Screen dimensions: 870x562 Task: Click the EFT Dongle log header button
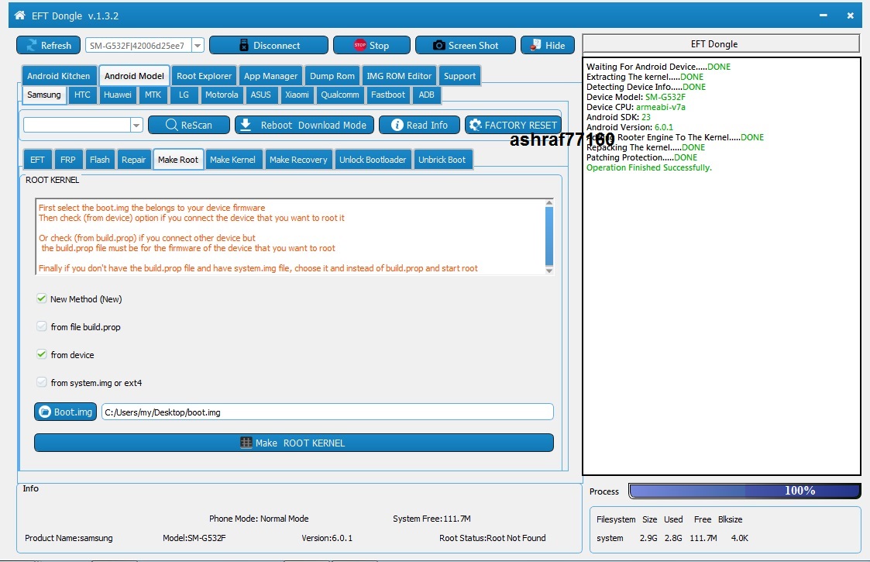[x=720, y=44]
